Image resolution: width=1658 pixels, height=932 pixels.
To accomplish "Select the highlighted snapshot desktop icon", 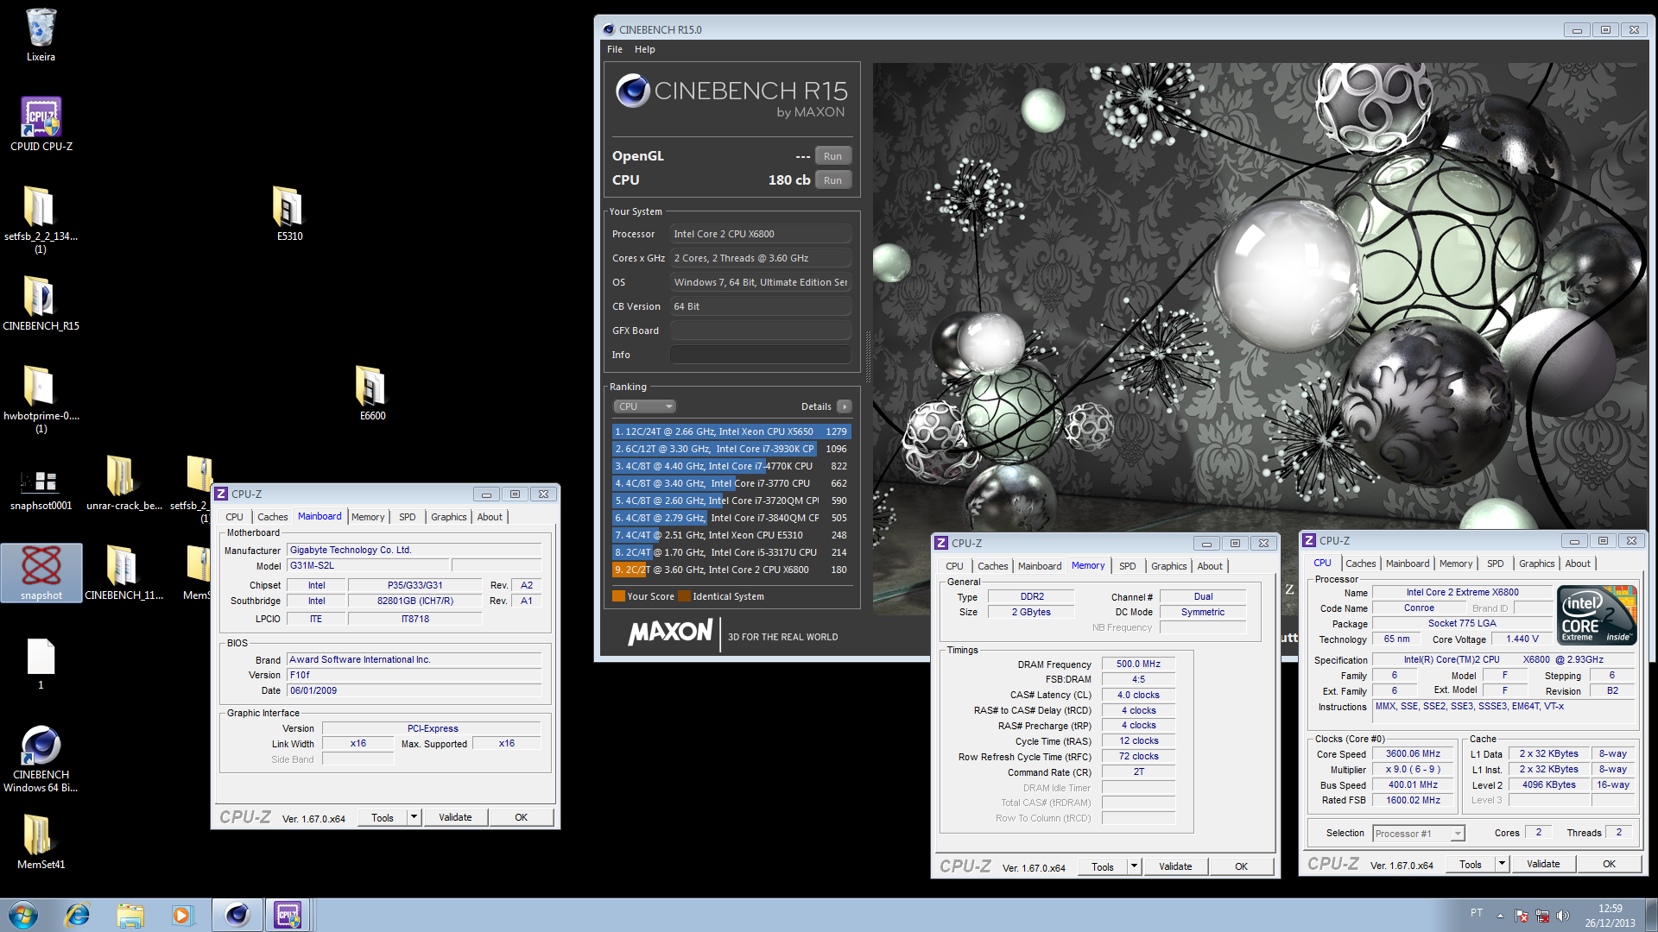I will [41, 572].
